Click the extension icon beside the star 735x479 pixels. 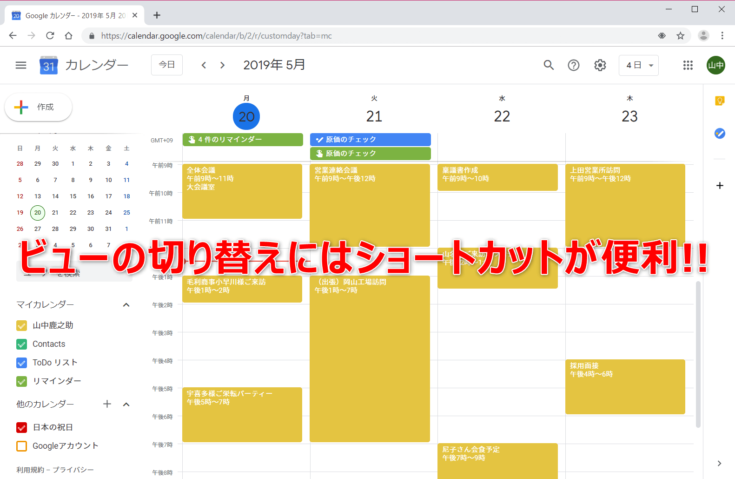(x=662, y=35)
